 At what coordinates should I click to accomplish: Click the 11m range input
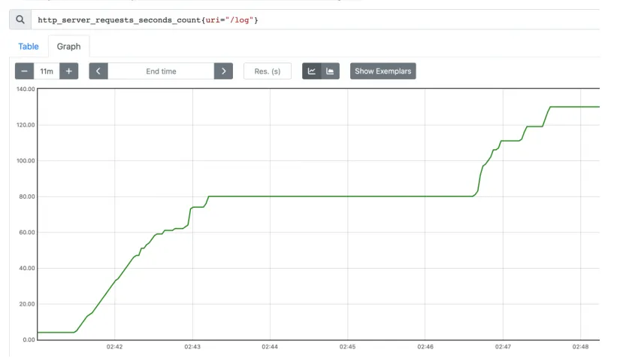pyautogui.click(x=47, y=71)
